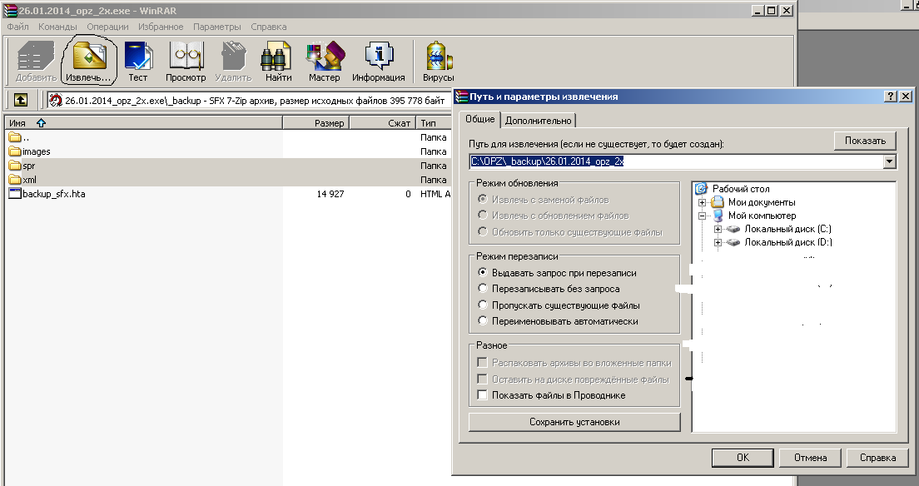Expand Мои документы tree node
The height and width of the screenshot is (486, 919).
pos(703,202)
